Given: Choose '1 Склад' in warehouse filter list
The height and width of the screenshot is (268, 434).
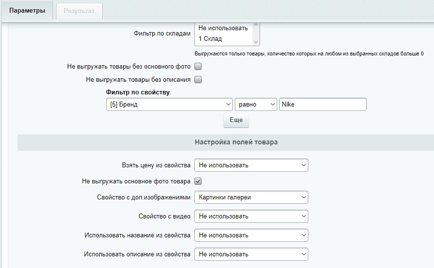Looking at the screenshot, I should pos(210,39).
